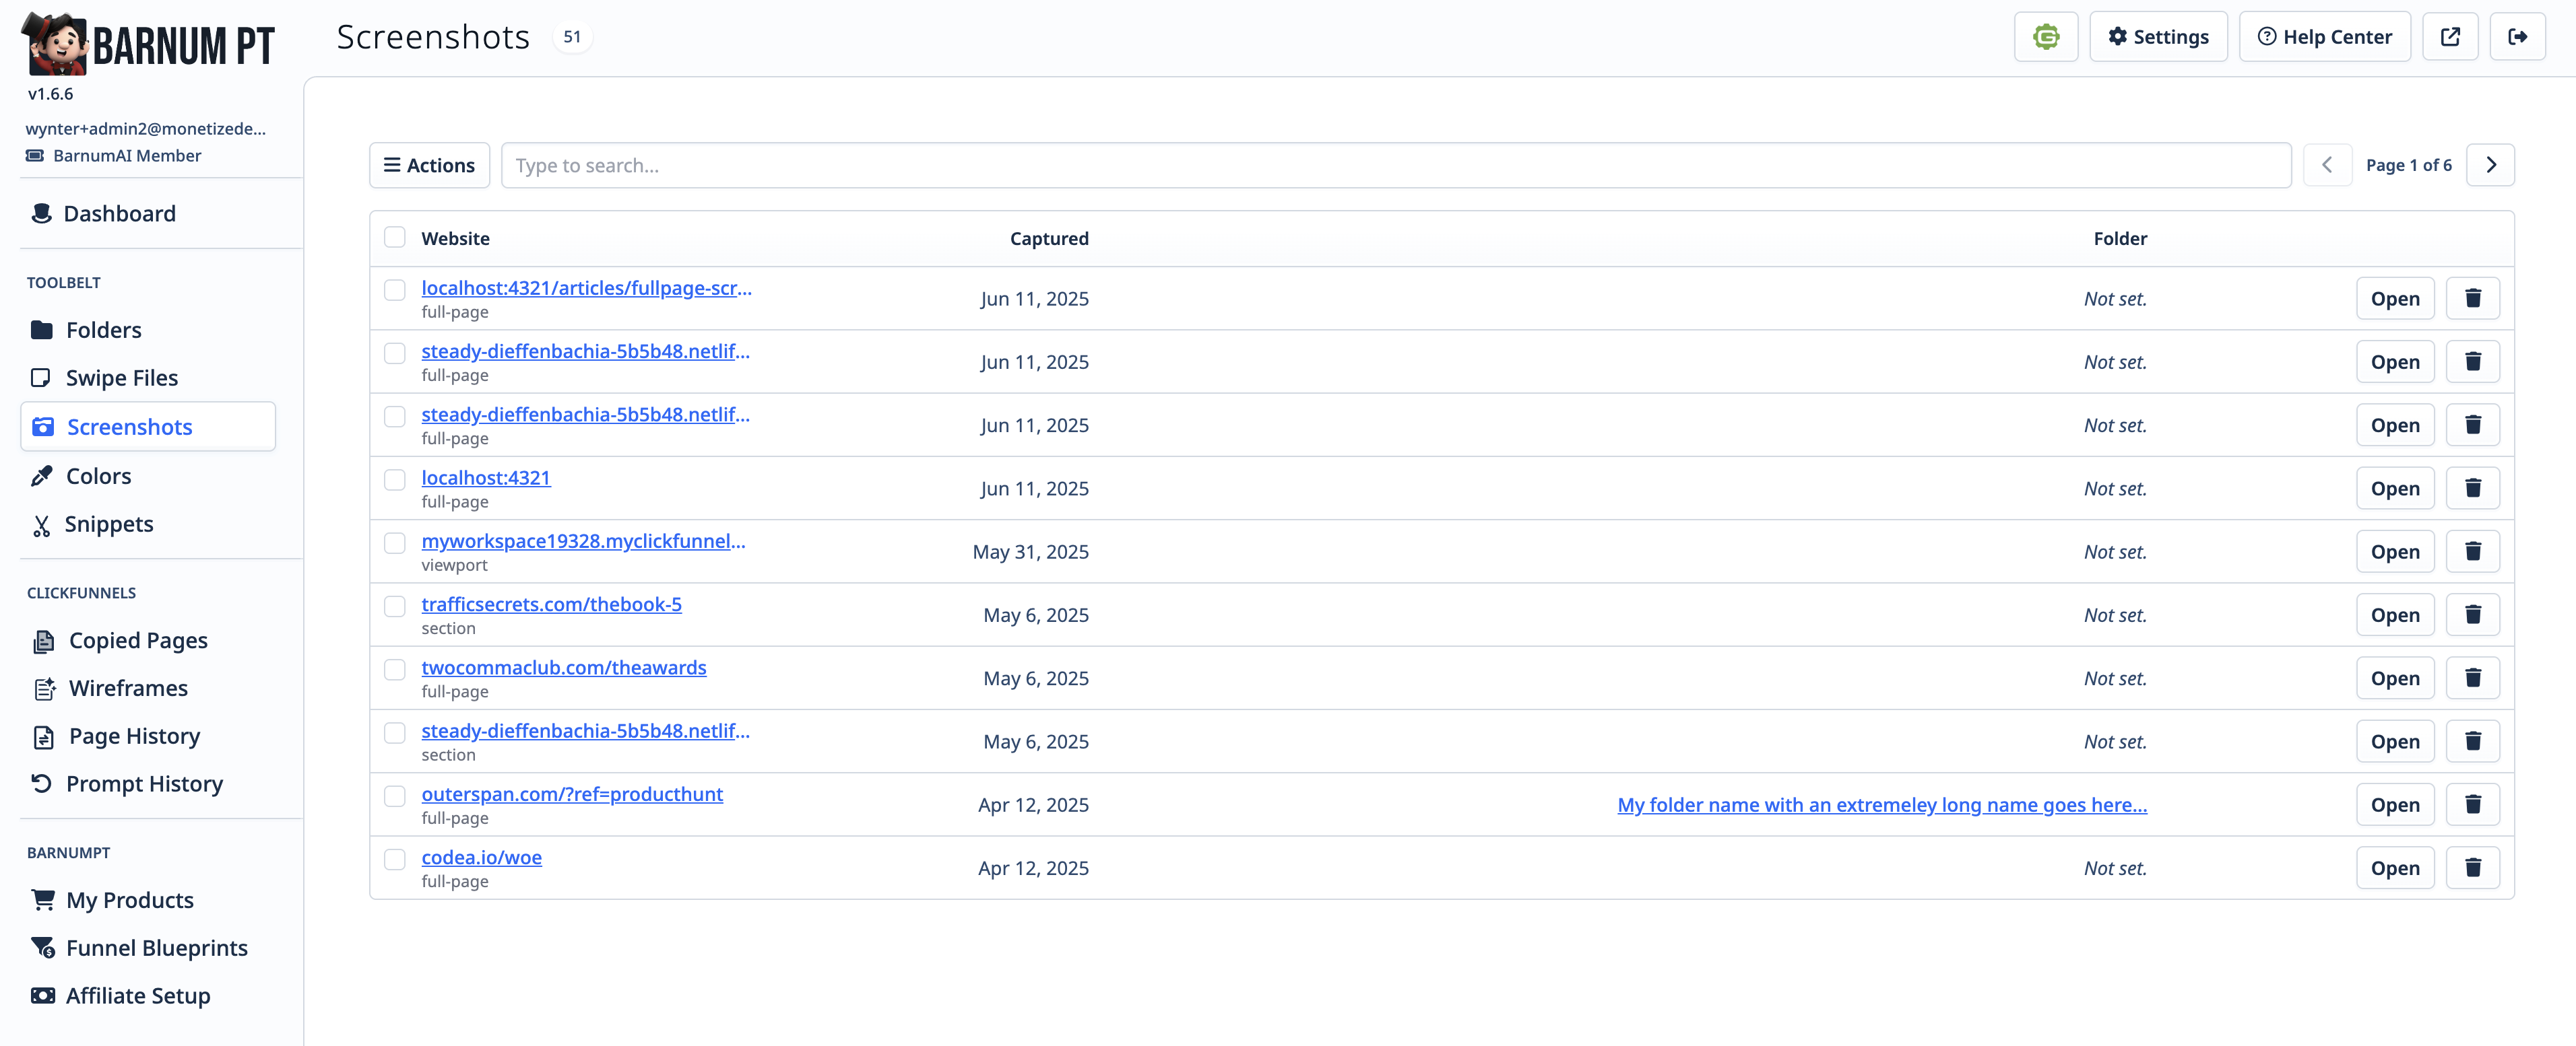This screenshot has height=1046, width=2576.
Task: Go to Snippets scissors item
Action: tap(108, 524)
